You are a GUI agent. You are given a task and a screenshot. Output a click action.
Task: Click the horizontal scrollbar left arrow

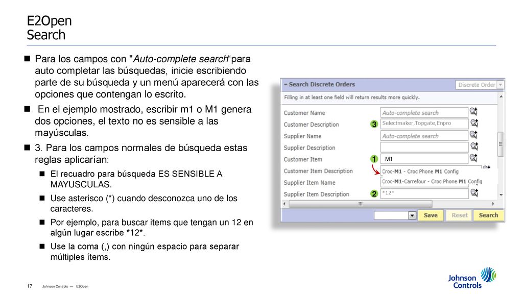[x=284, y=204]
